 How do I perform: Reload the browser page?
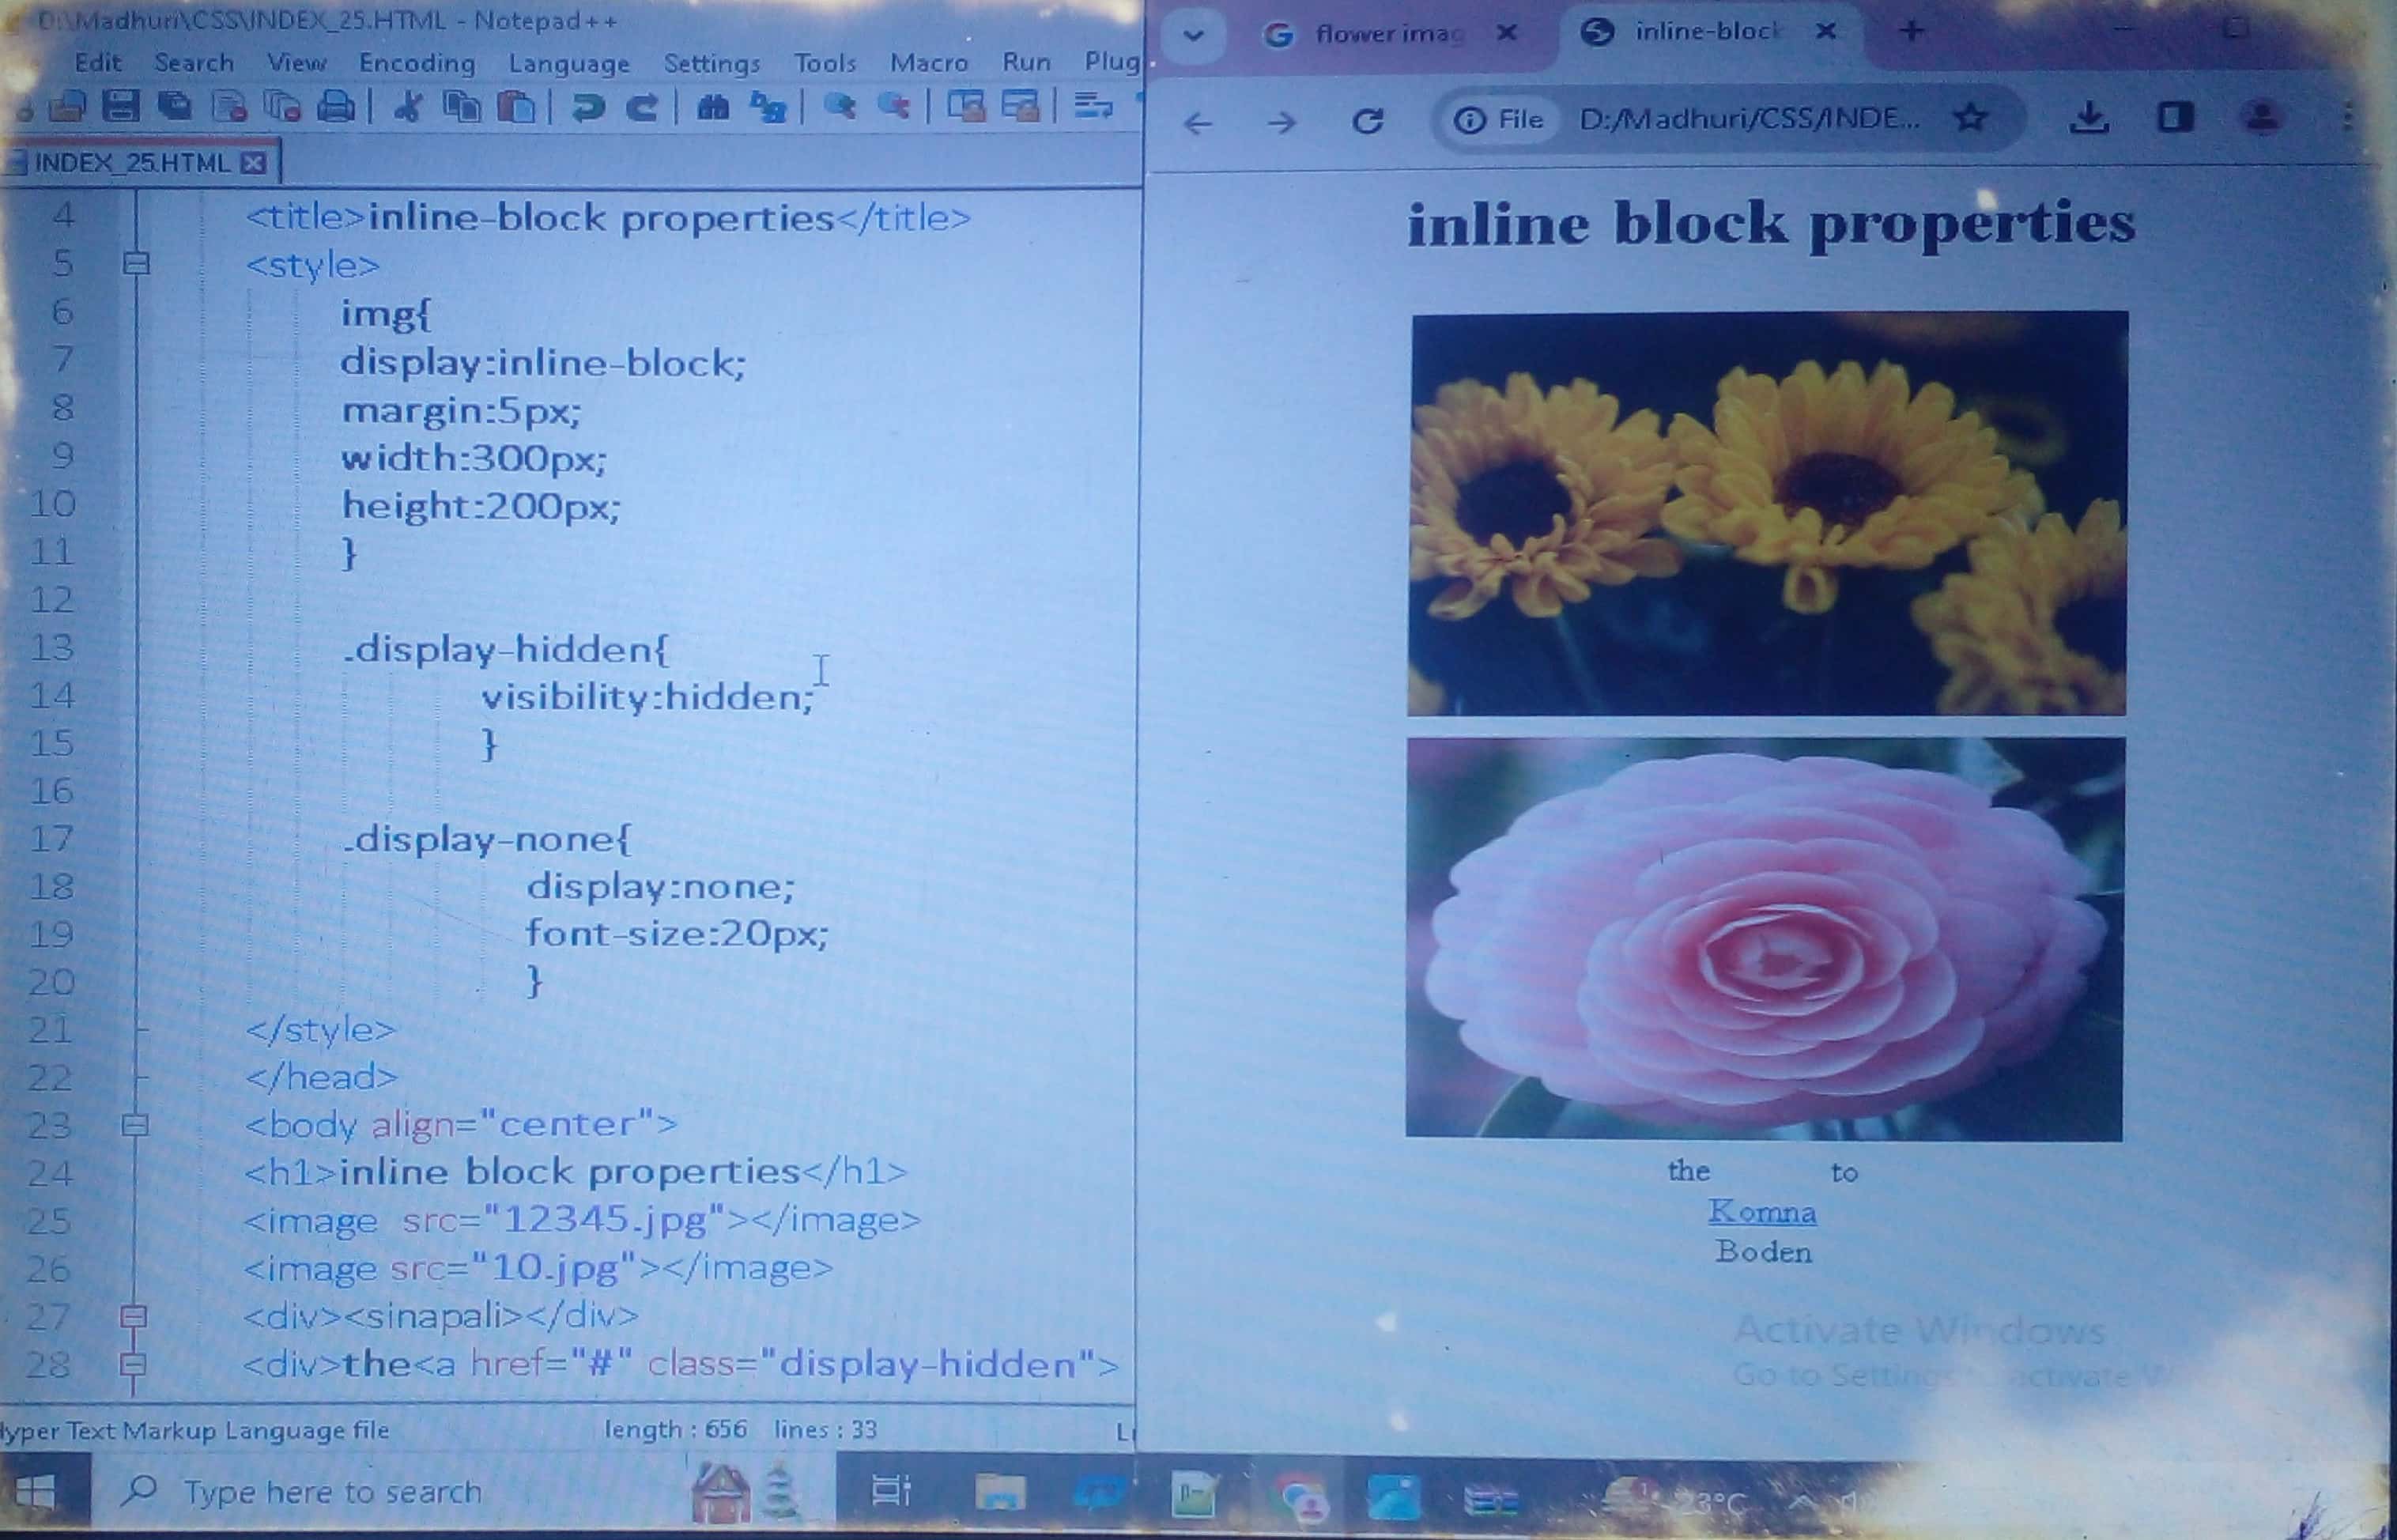coord(1367,121)
